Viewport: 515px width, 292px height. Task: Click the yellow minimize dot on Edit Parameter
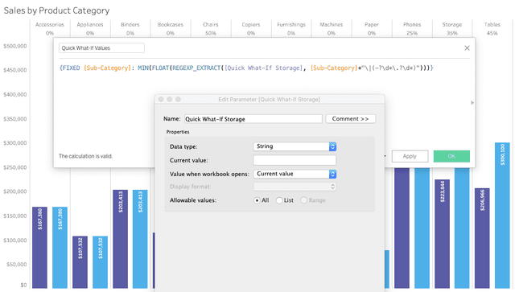pyautogui.click(x=170, y=99)
